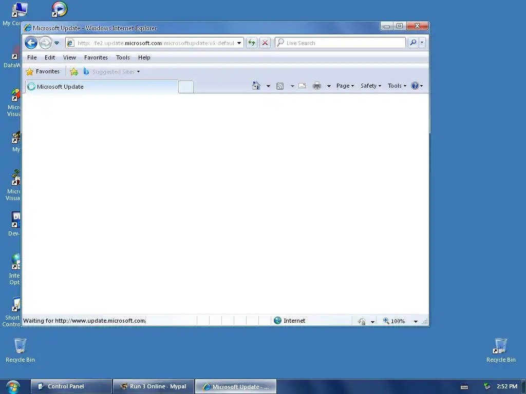Select the Windows Media Player desktop shortcut
526x394 pixels.
pos(60,9)
